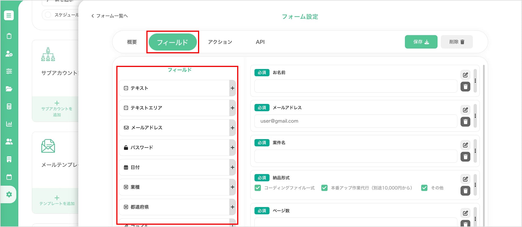Add a テキスト field with plus icon

tap(232, 88)
